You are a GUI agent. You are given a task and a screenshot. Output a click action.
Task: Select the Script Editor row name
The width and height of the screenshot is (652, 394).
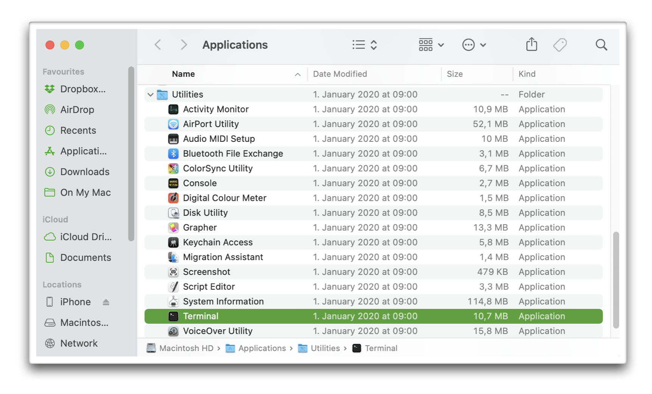click(209, 287)
